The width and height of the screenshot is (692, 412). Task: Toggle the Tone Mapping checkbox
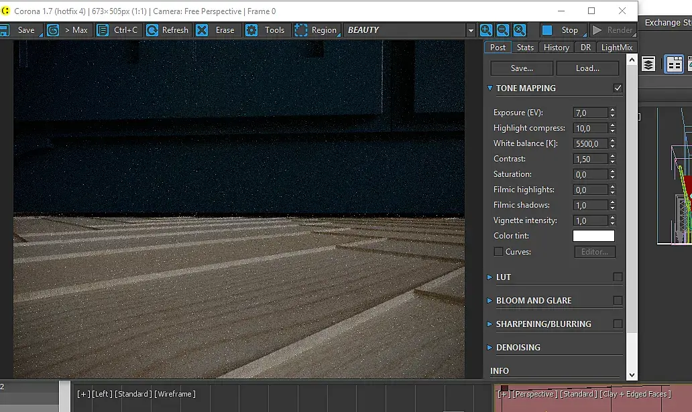tap(618, 88)
